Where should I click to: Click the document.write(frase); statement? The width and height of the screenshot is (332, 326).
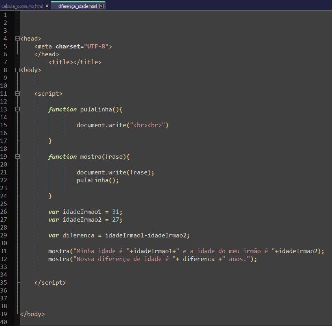115,172
